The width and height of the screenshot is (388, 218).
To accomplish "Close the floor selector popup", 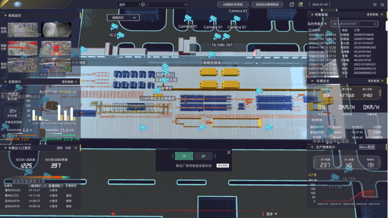I will (x=229, y=152).
